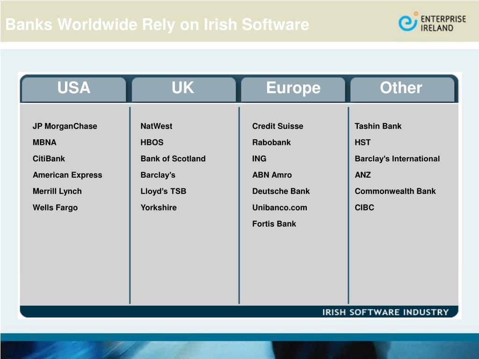The width and height of the screenshot is (479, 359).
Task: Click 'ABN Amro' entry
Action: tap(272, 175)
